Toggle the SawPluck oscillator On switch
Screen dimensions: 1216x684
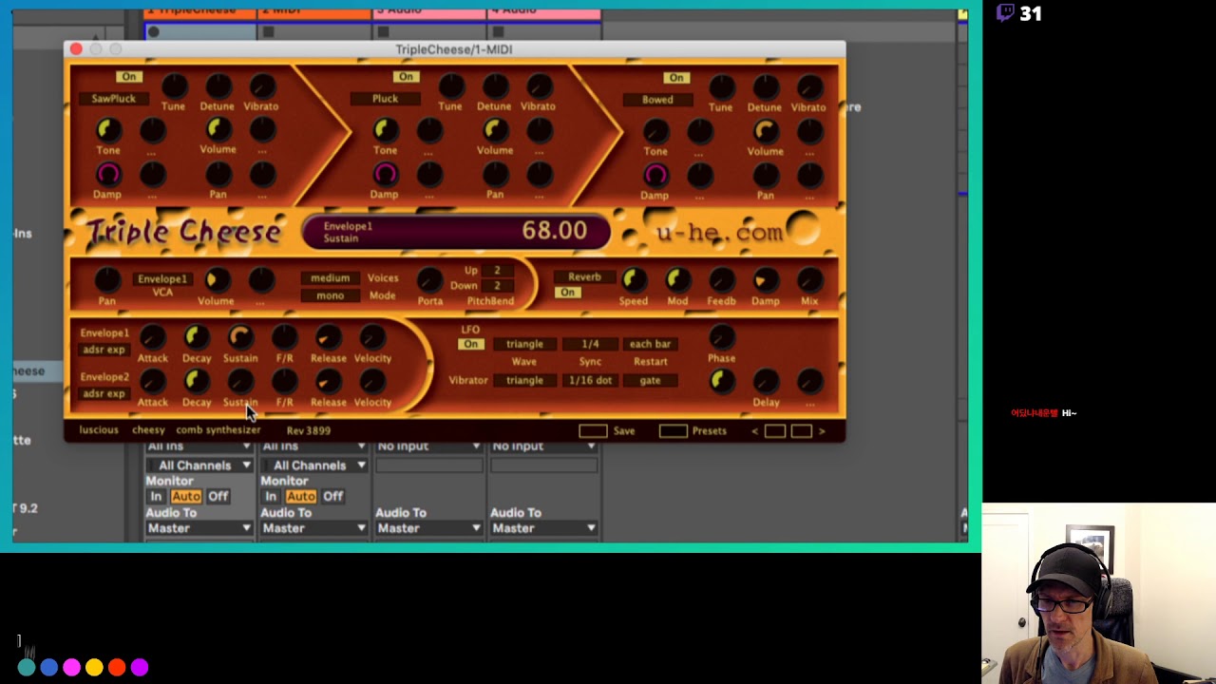(128, 77)
